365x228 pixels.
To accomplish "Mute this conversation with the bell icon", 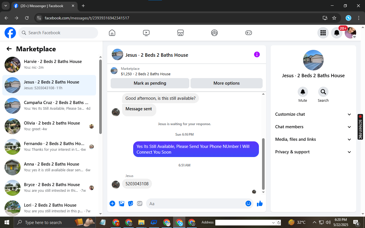I will [x=303, y=92].
